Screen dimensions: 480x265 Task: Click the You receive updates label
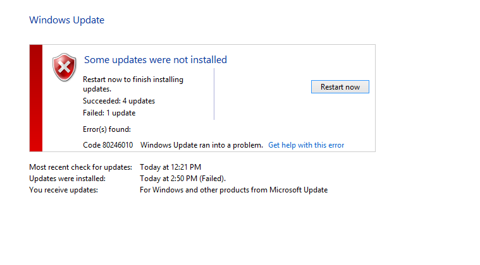[63, 190]
